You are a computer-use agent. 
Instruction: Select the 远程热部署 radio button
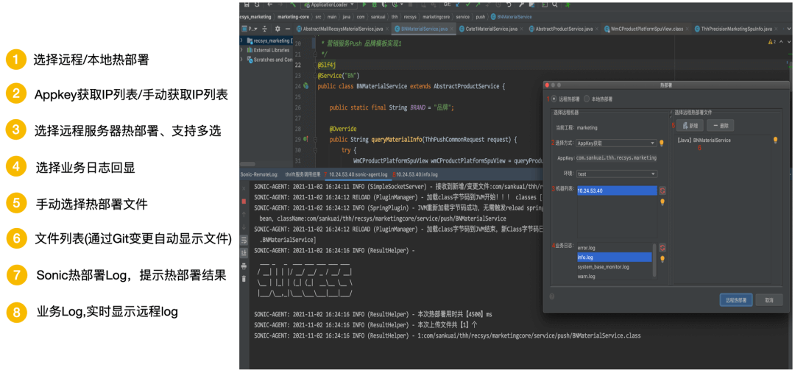point(554,99)
